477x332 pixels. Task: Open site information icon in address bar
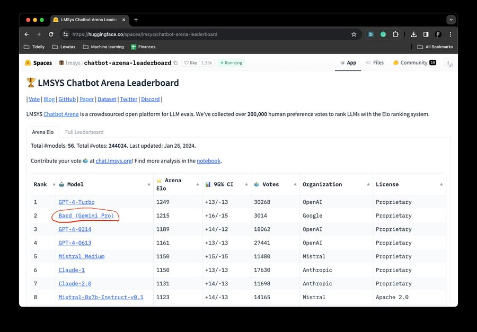[66, 34]
